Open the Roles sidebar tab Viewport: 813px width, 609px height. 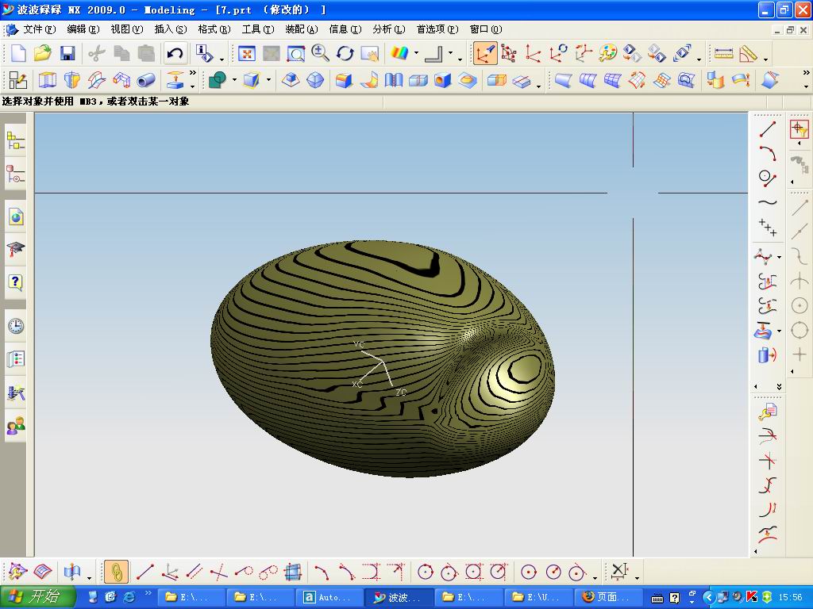click(16, 426)
